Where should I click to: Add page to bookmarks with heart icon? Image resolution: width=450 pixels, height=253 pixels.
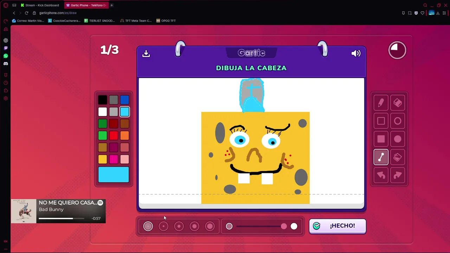pos(422,13)
